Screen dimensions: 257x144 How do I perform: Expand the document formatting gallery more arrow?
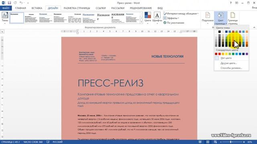[x=141, y=22]
